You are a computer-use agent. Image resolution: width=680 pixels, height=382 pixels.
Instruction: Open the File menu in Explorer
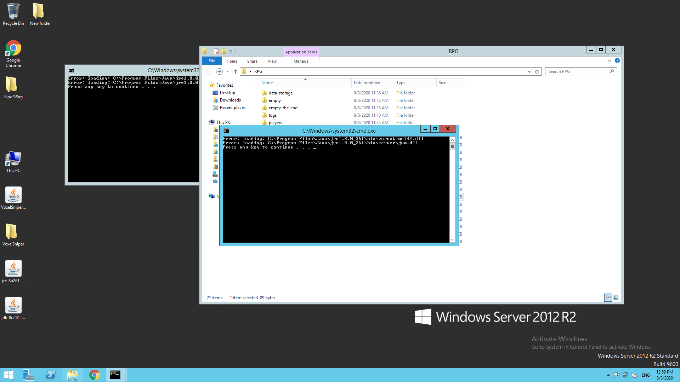coord(212,61)
